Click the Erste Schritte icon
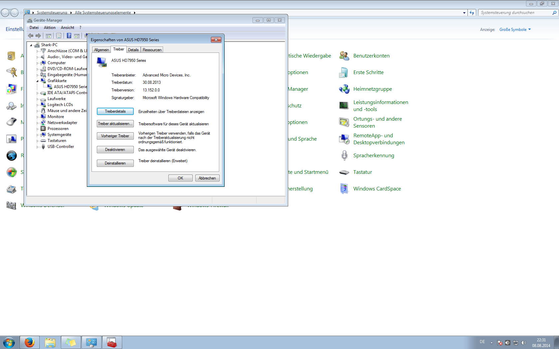Image resolution: width=559 pixels, height=349 pixels. coord(344,72)
